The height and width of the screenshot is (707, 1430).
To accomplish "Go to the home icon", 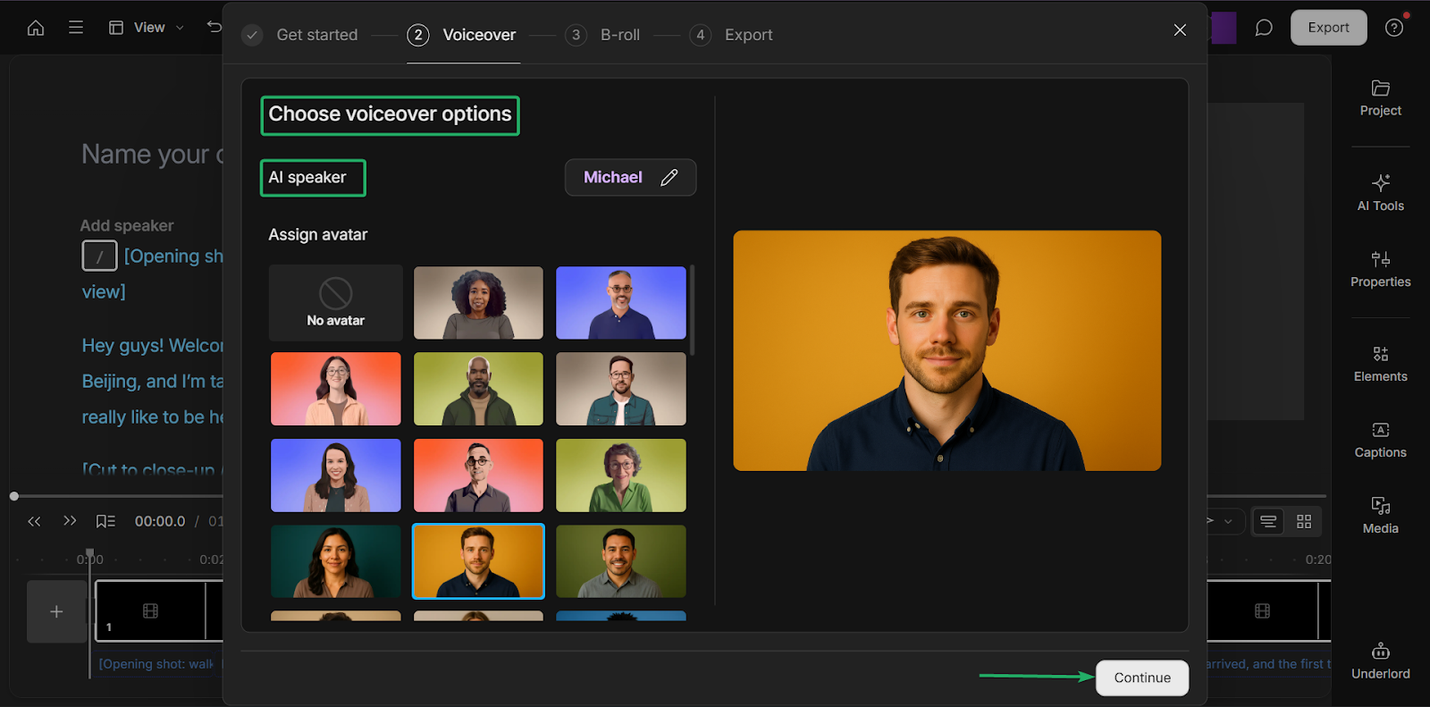I will (x=36, y=28).
